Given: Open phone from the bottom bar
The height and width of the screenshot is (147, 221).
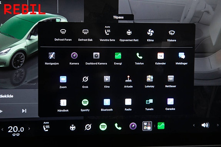Looking at the screenshot, I should (x=118, y=126).
